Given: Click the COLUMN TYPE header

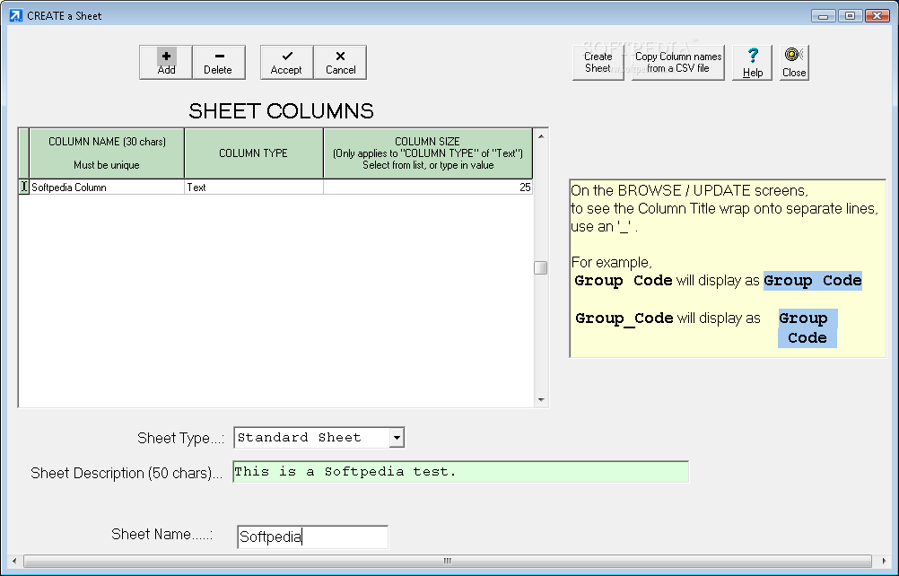Looking at the screenshot, I should tap(254, 153).
